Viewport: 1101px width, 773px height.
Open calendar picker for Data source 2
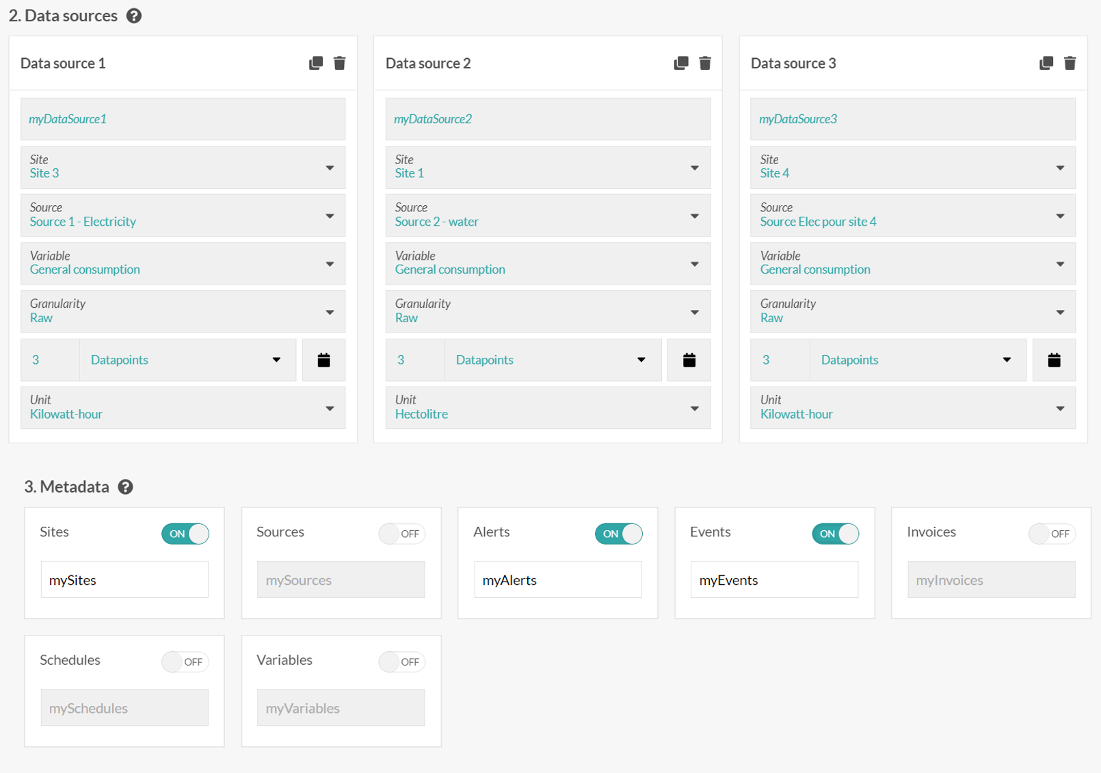pyautogui.click(x=689, y=360)
